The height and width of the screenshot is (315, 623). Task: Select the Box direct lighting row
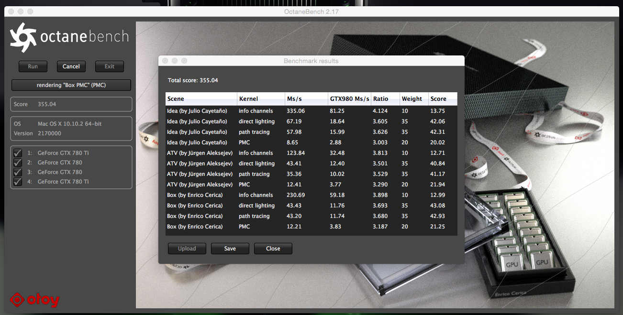coord(311,206)
